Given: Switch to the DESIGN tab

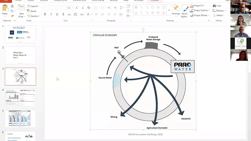Looking at the screenshot, I should (x=44, y=1).
